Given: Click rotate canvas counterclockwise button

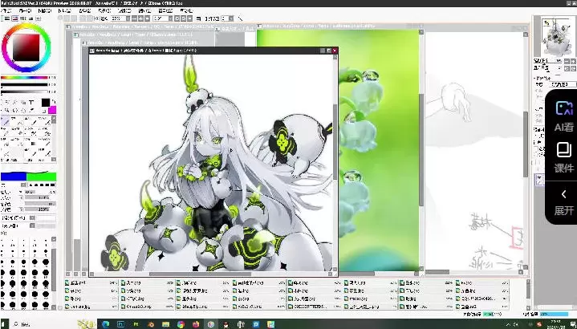Looking at the screenshot, I should click(x=177, y=18).
